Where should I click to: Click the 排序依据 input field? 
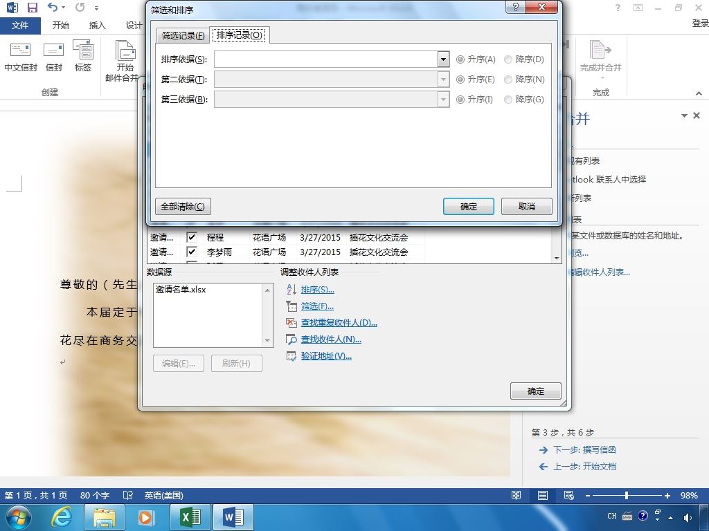(x=325, y=59)
